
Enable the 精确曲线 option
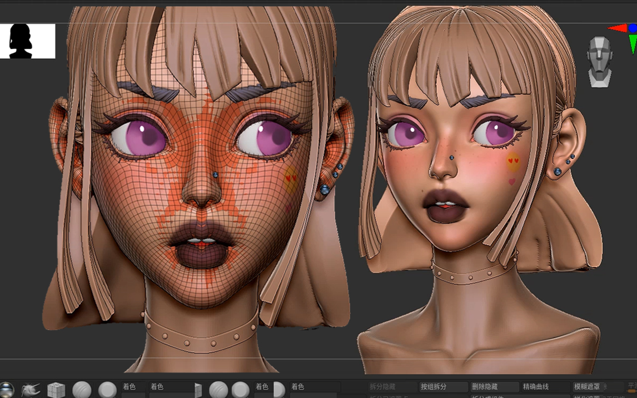tap(546, 387)
